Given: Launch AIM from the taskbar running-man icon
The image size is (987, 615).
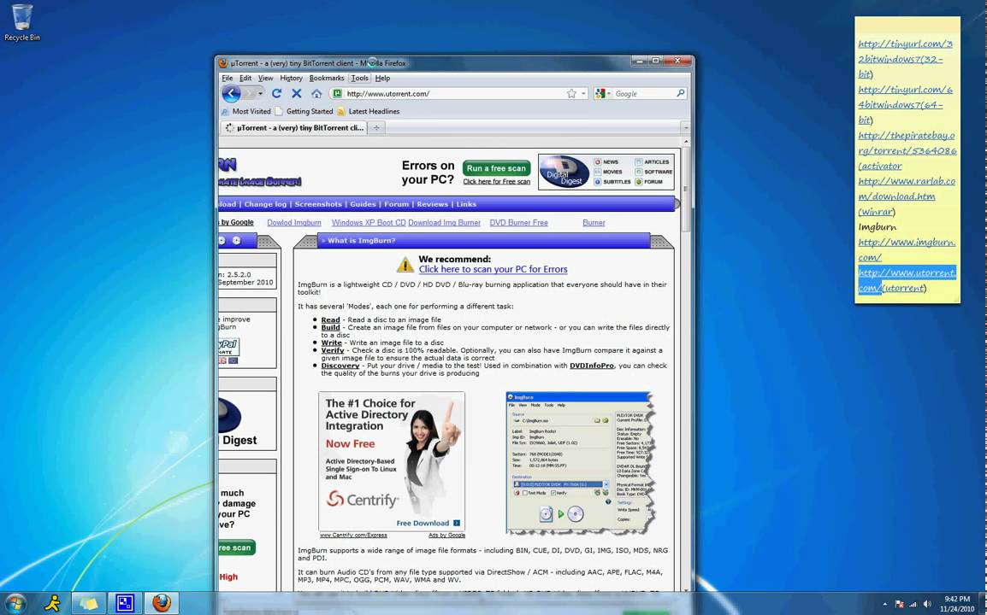Looking at the screenshot, I should 52,604.
